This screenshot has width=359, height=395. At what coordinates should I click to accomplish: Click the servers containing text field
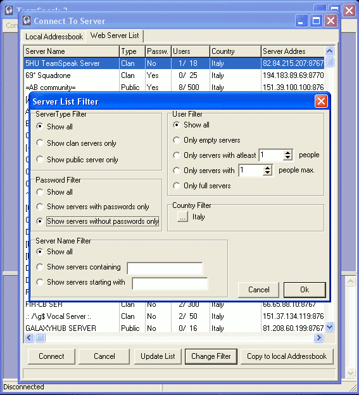[x=165, y=268]
